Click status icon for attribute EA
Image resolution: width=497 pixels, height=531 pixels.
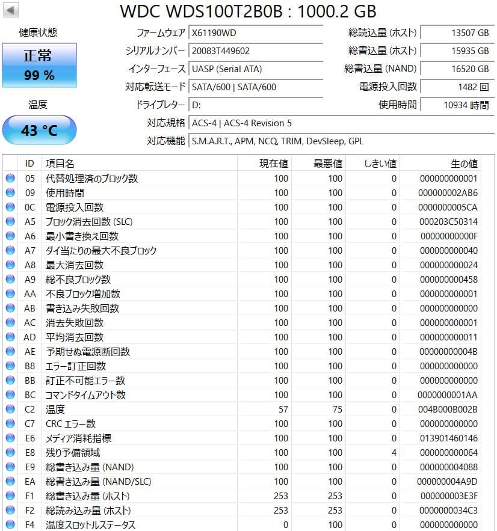tap(10, 481)
